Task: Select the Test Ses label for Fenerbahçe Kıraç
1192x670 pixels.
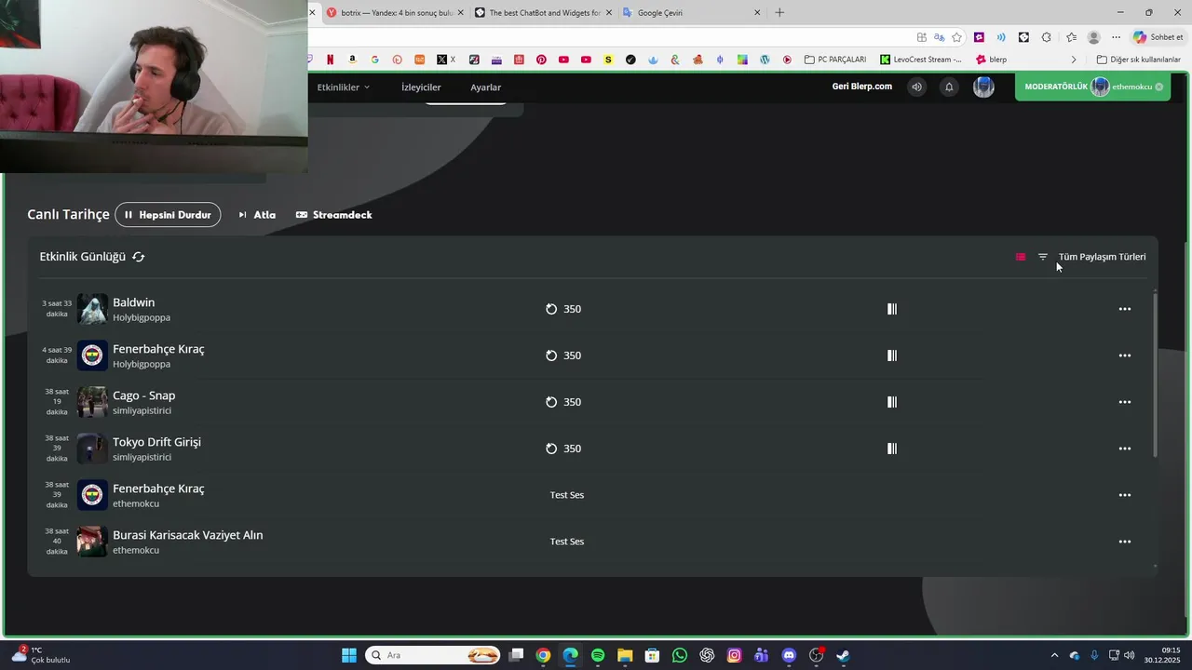Action: [567, 495]
